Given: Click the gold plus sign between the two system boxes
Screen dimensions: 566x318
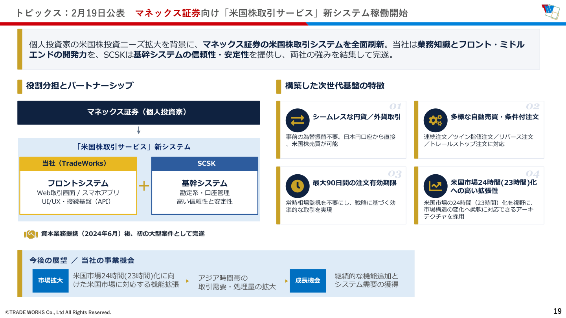Looking at the screenshot, I should 144,186.
